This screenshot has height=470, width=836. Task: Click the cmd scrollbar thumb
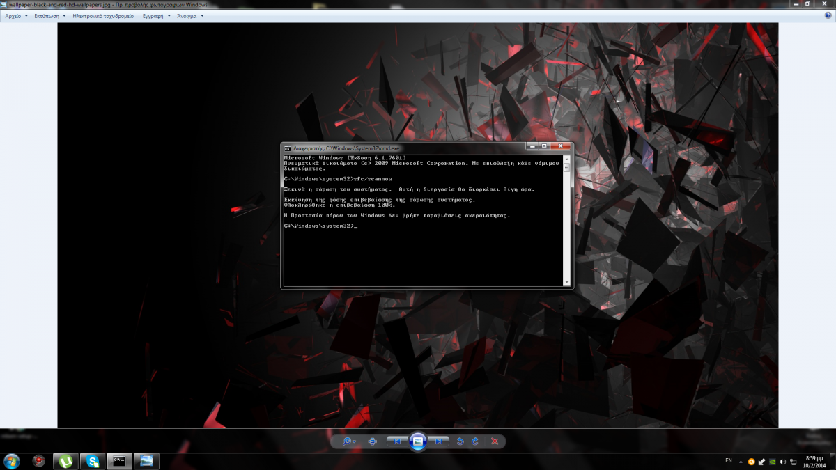566,167
